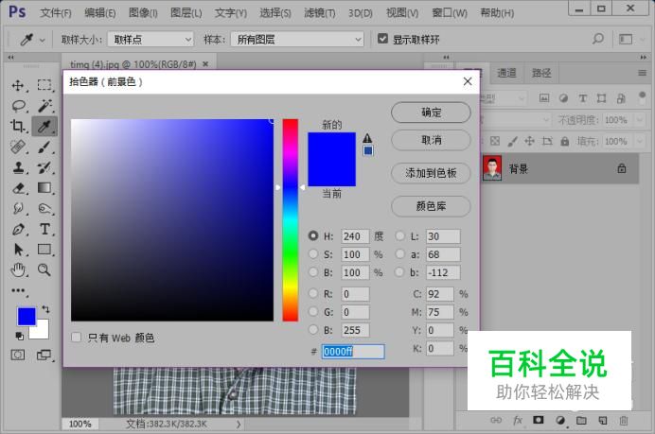Viewport: 655px width, 434px height.
Task: Toggle the Show Sampling Ring checkbox
Action: pyautogui.click(x=382, y=39)
